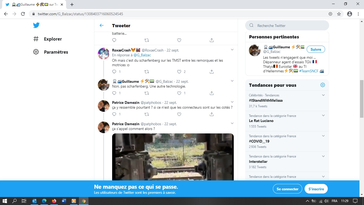Share RoxaeCrash's reply tweet

point(212,72)
